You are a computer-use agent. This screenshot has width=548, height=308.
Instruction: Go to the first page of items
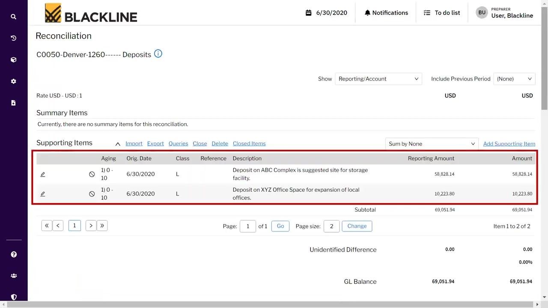click(47, 226)
